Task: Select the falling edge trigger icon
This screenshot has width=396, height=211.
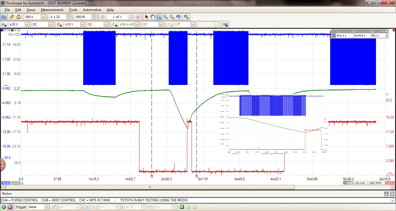Action: tap(94, 207)
